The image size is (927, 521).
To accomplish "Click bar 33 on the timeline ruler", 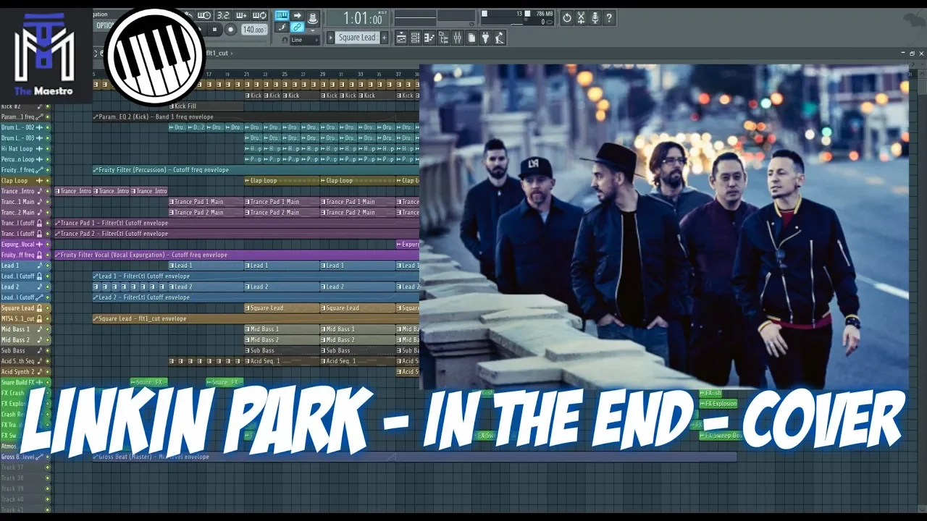I will [x=360, y=74].
